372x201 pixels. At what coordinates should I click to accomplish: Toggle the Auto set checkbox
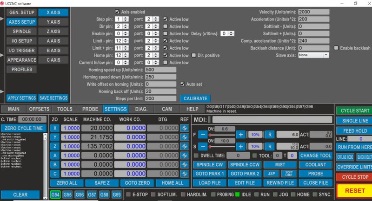[x=182, y=84]
